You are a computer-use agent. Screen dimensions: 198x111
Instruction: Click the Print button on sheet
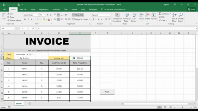coord(107,92)
